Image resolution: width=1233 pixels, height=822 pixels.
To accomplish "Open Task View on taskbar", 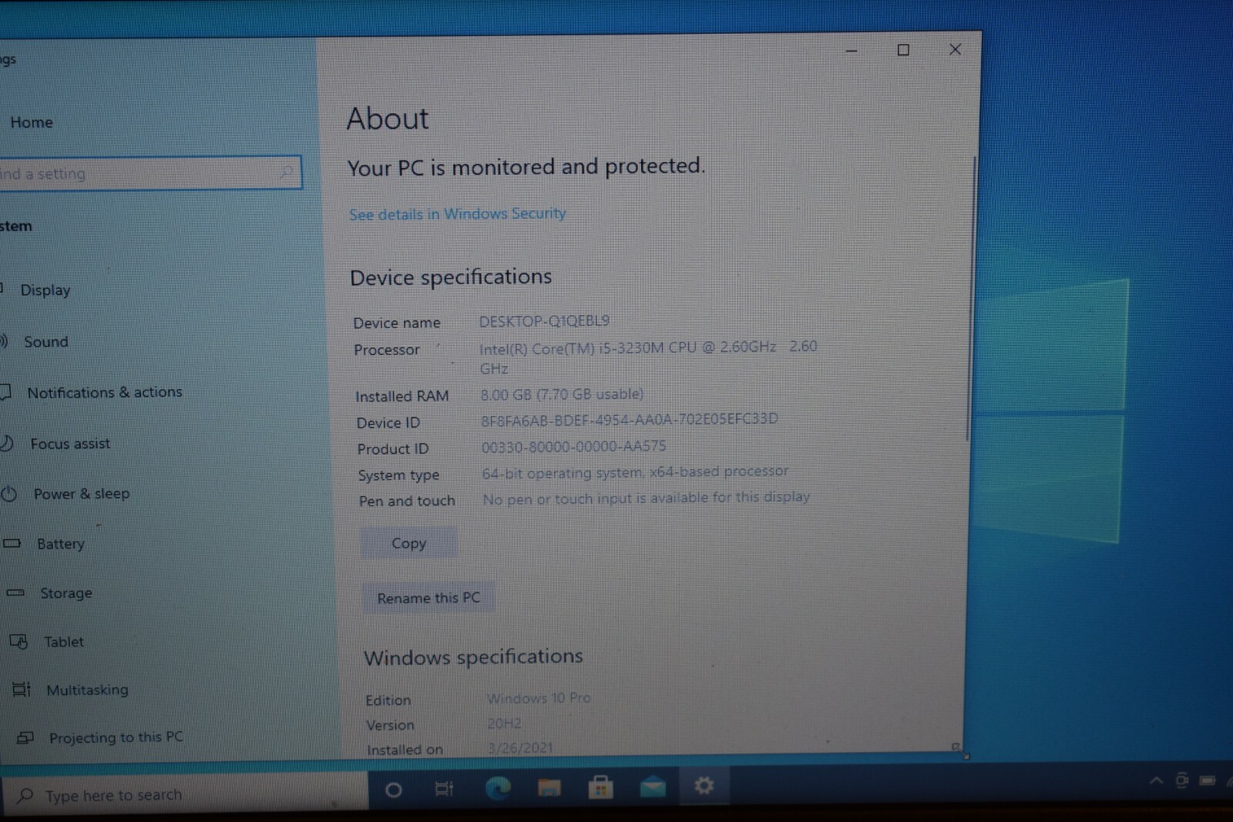I will tap(444, 789).
